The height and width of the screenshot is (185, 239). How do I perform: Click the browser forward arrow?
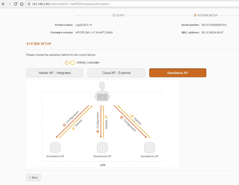coord(10,4)
